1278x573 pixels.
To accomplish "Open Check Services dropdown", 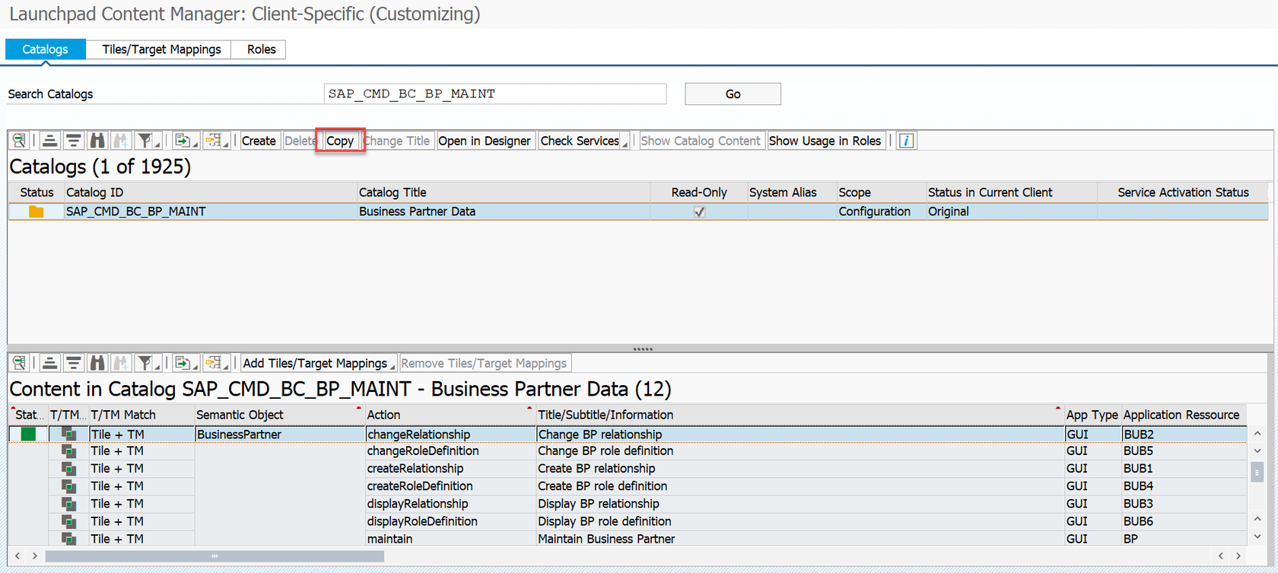I will pos(583,141).
